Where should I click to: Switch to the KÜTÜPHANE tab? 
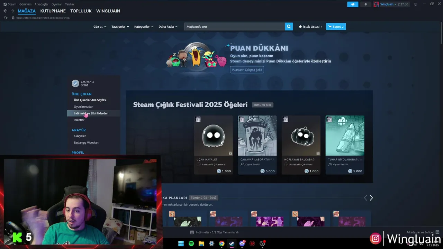pyautogui.click(x=53, y=11)
